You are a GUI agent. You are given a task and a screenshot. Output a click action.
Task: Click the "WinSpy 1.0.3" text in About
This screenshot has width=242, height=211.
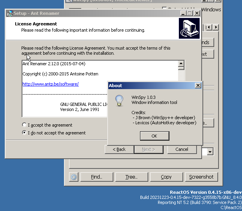click(x=144, y=97)
